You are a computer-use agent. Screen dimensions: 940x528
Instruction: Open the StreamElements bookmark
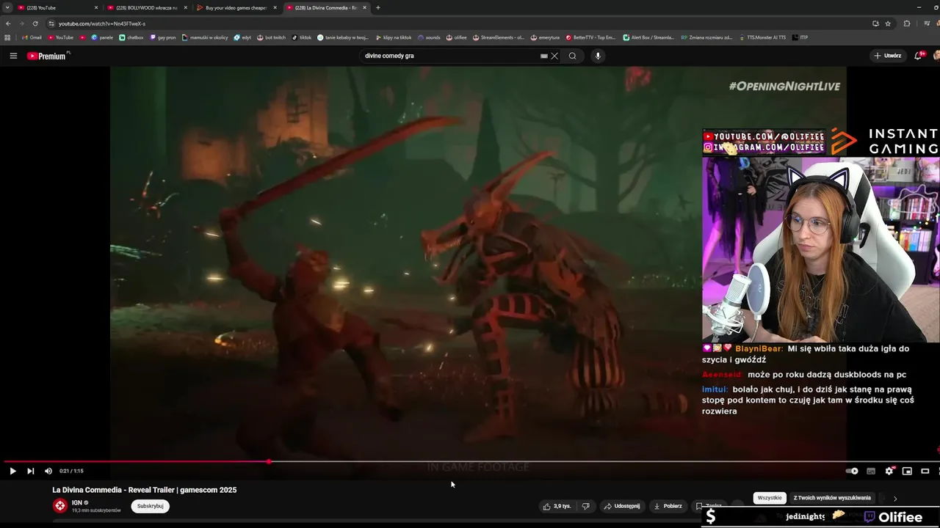click(x=499, y=37)
